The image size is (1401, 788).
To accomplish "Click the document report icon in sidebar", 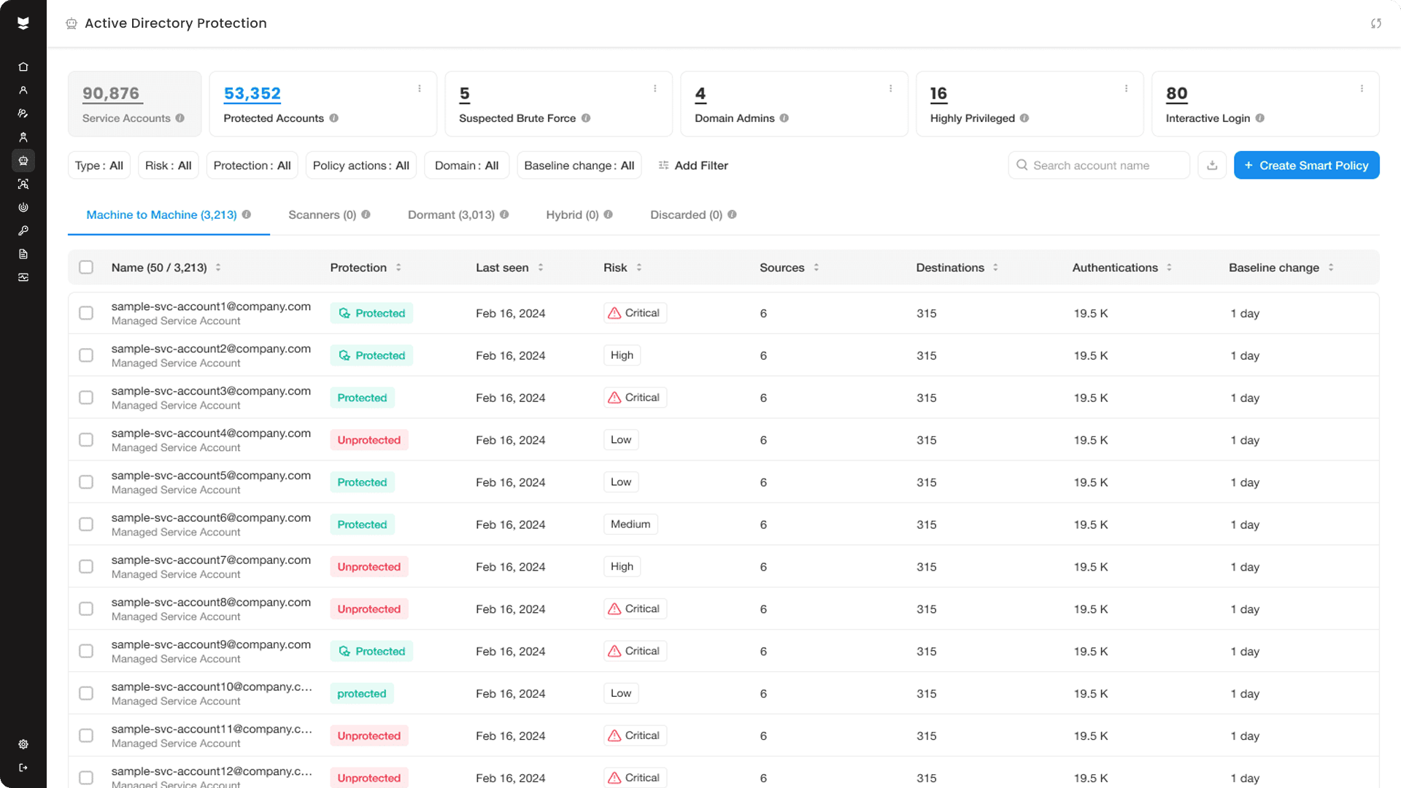I will [x=23, y=254].
